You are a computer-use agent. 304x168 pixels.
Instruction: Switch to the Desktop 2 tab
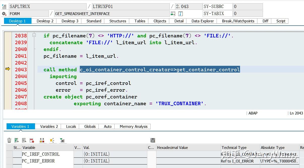click(x=44, y=21)
